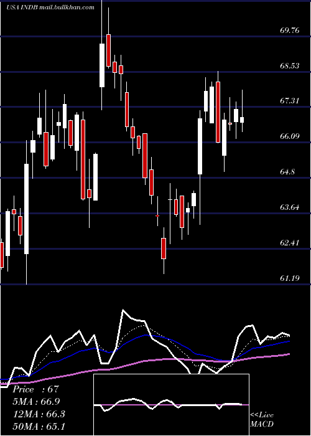Click the '5MA : 66.9' readout

pyautogui.click(x=36, y=402)
